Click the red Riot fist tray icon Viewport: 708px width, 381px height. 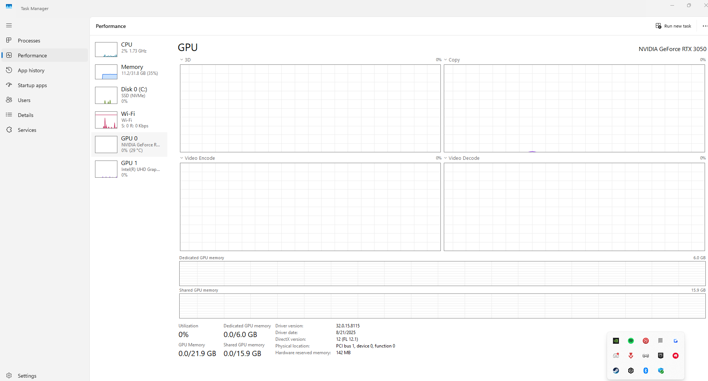(676, 356)
